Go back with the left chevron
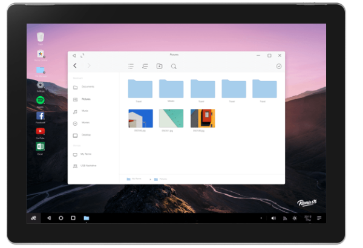Image resolution: width=363 pixels, height=248 pixels. click(x=75, y=66)
